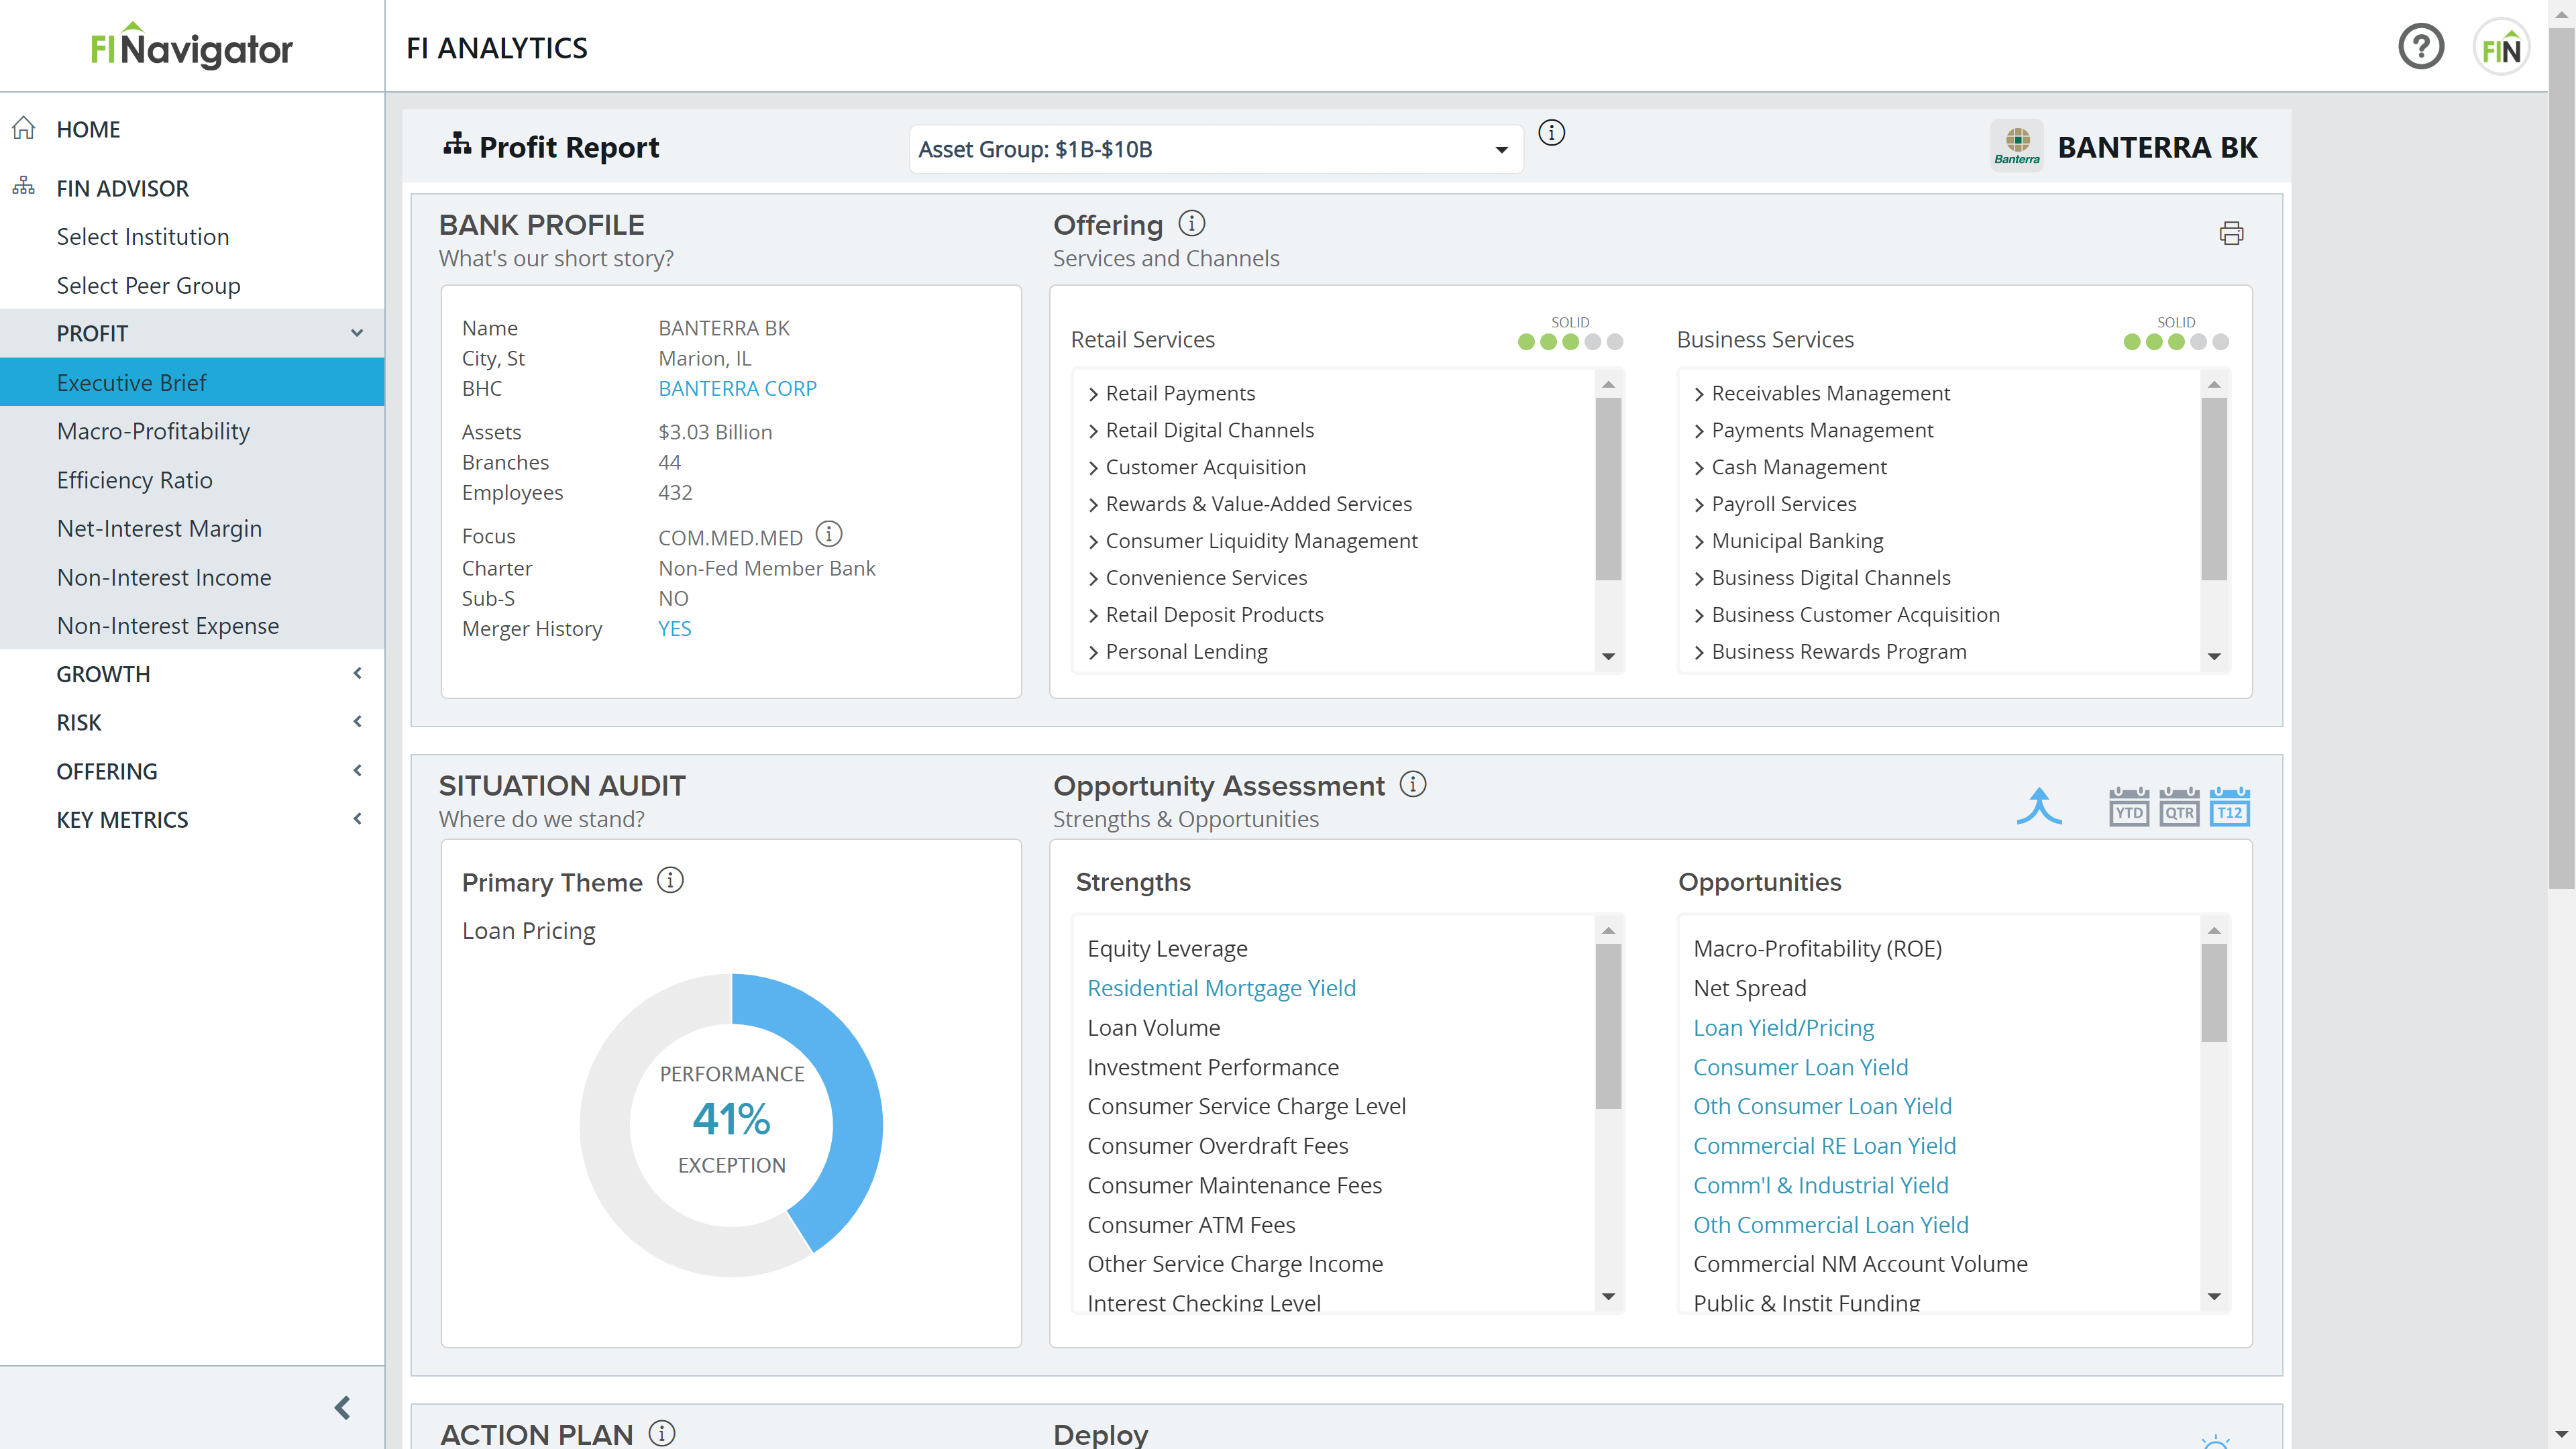Open Oth Consumer Loan Yield link
The image size is (2576, 1449).
coord(1822,1106)
